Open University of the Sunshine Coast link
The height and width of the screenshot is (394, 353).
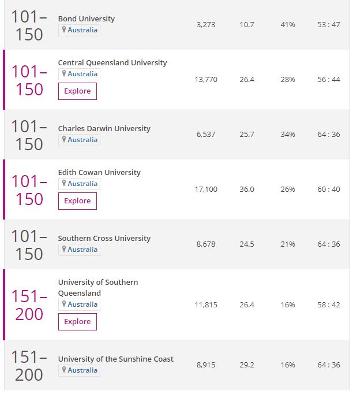[116, 359]
